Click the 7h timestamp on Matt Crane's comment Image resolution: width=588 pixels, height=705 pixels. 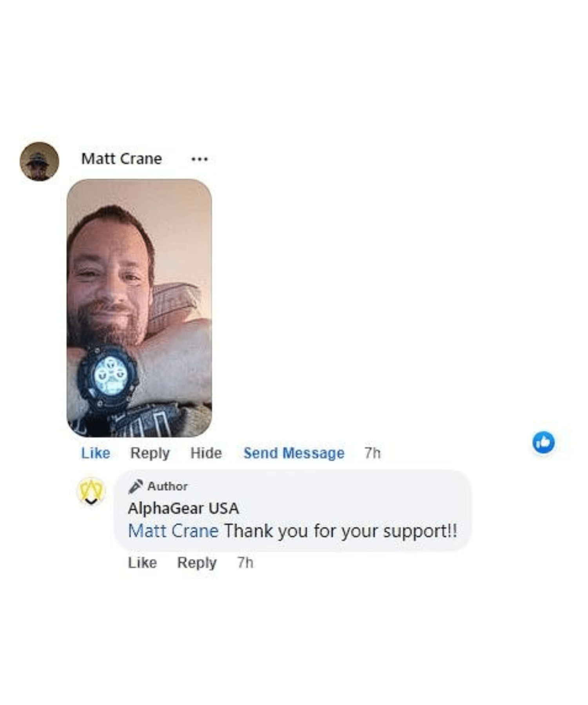click(372, 453)
